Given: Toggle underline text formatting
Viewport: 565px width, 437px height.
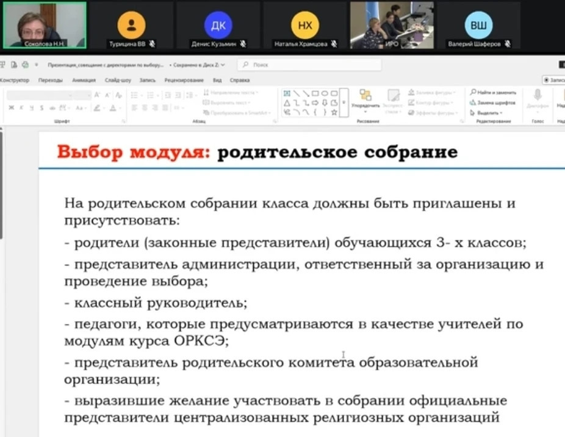Looking at the screenshot, I should [31, 107].
